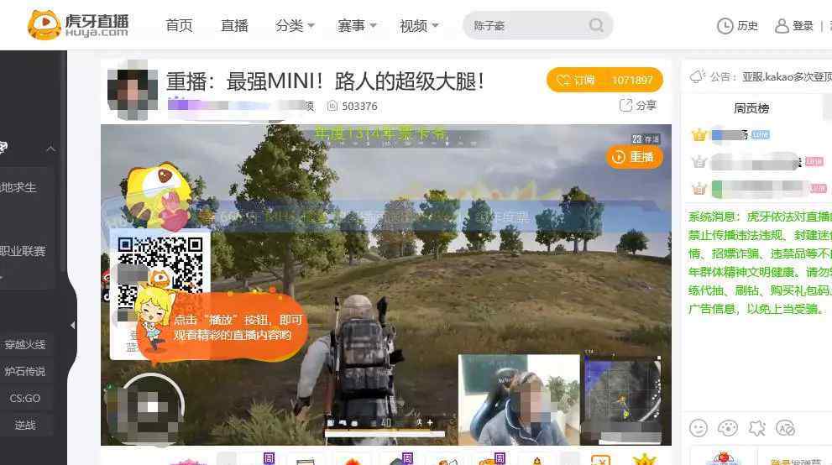Screen dimensions: 832x465
Task: Click the 登录 user login icon
Action: [x=782, y=26]
